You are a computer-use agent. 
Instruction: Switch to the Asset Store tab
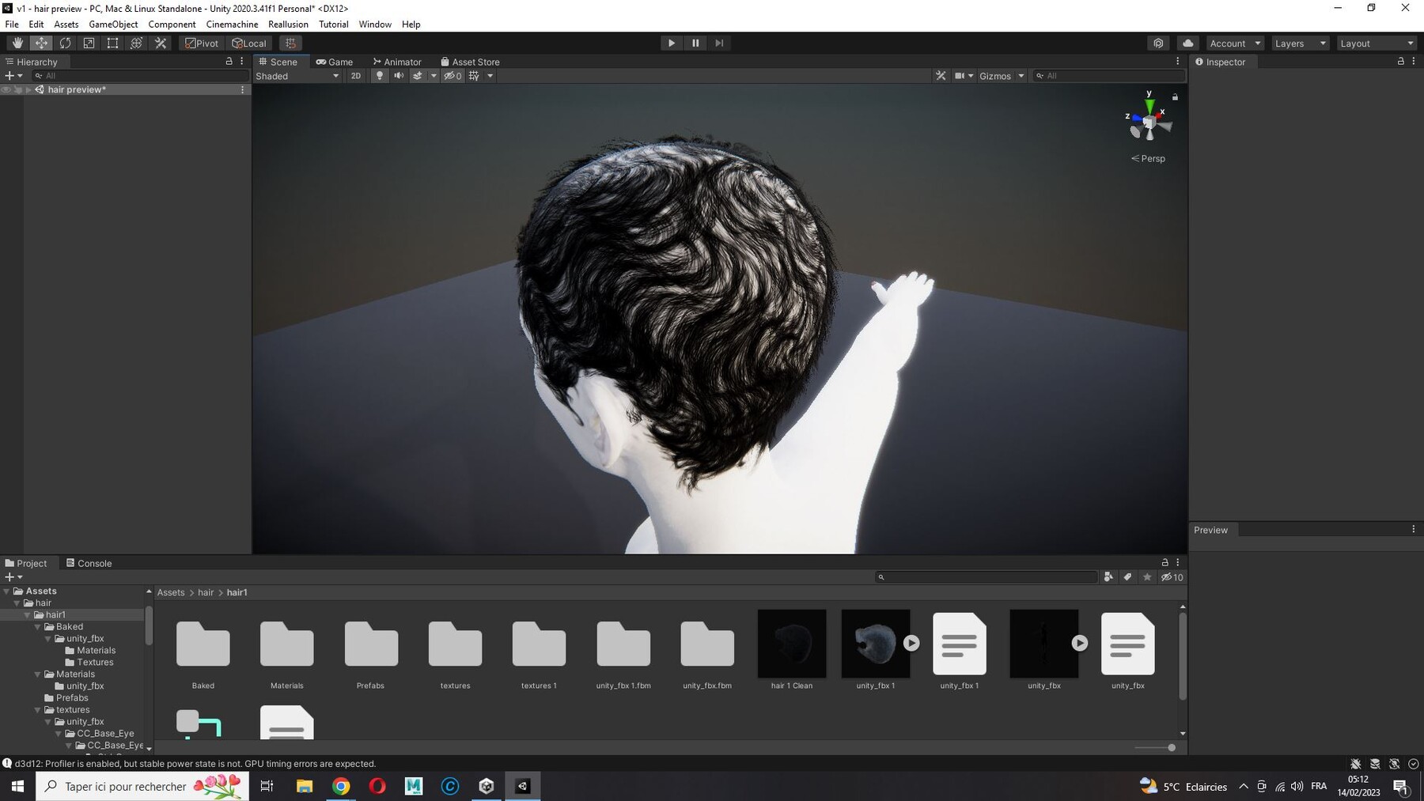[470, 62]
